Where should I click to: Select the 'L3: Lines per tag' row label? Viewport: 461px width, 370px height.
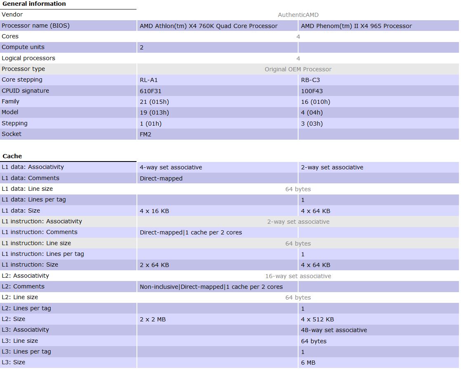pyautogui.click(x=26, y=351)
